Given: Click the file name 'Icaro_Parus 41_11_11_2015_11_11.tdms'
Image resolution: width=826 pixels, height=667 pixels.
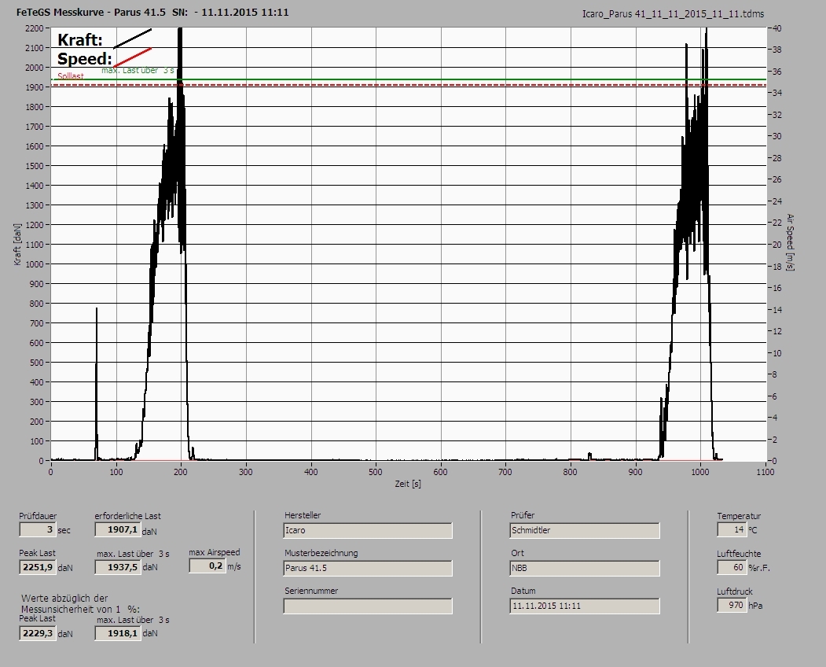Looking at the screenshot, I should (x=674, y=14).
